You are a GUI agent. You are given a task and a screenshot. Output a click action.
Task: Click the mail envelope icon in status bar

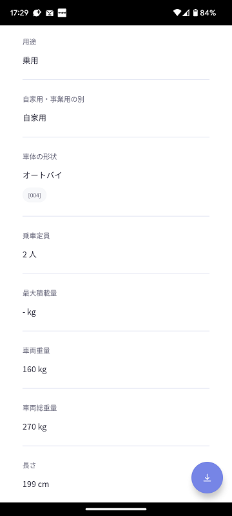50,13
